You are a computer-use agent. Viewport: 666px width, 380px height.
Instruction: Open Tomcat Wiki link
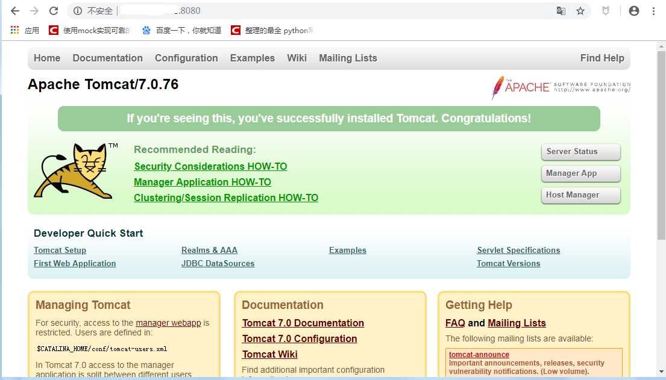pos(269,355)
